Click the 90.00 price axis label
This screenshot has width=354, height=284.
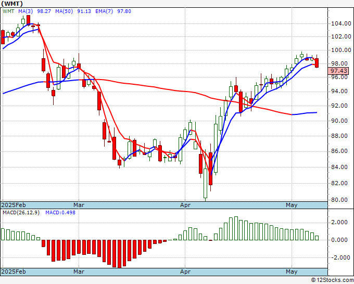point(339,121)
